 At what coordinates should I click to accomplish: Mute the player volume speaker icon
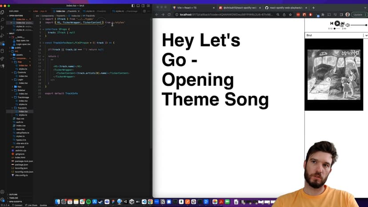(x=348, y=25)
